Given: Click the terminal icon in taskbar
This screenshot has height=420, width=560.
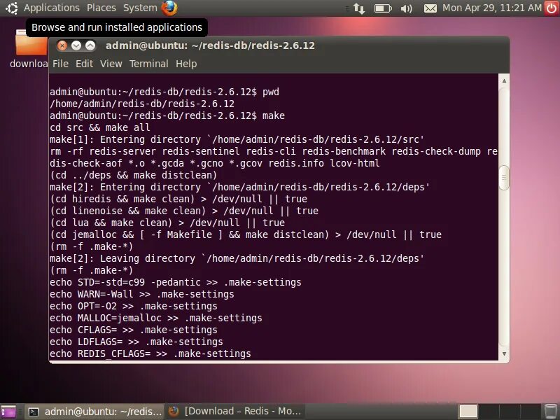Looking at the screenshot, I should coord(34,412).
